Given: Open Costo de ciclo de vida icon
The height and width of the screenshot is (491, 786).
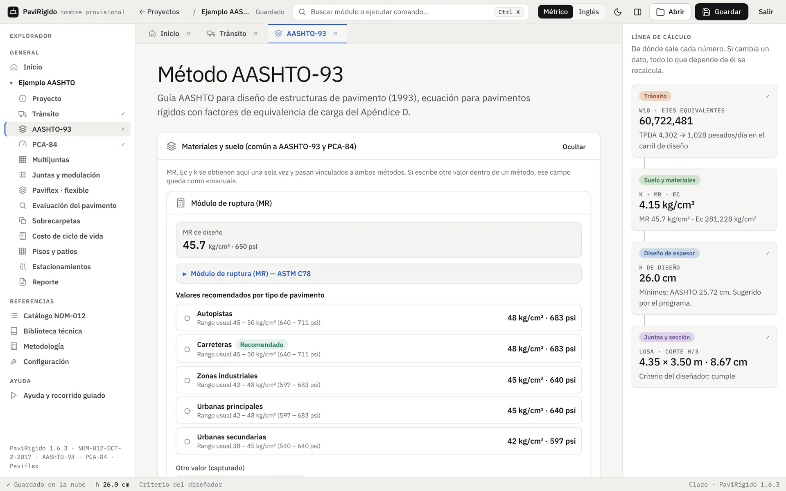Looking at the screenshot, I should [x=23, y=236].
